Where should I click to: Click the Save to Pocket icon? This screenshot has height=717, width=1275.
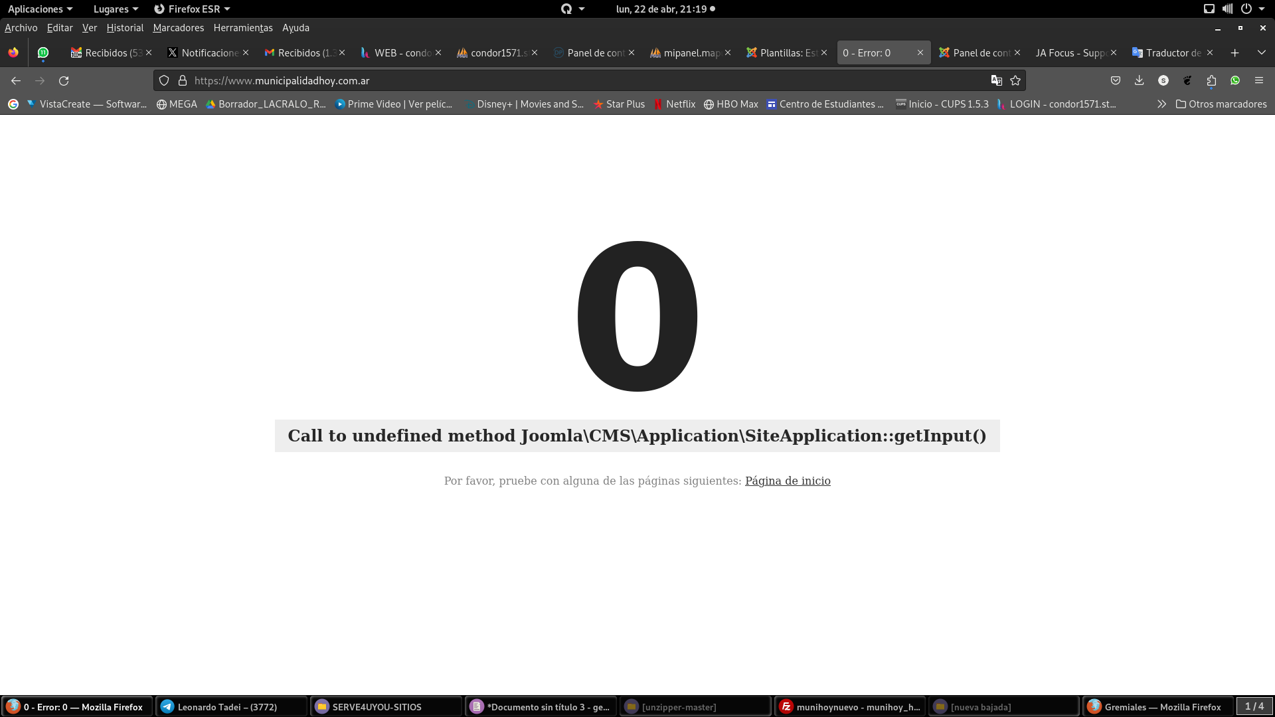click(x=1116, y=80)
